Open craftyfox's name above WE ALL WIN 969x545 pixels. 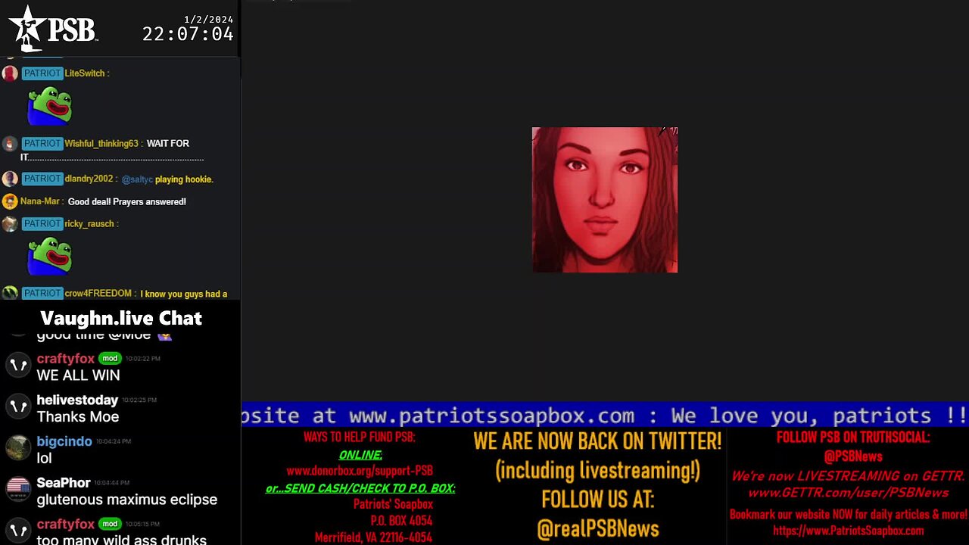coord(66,359)
